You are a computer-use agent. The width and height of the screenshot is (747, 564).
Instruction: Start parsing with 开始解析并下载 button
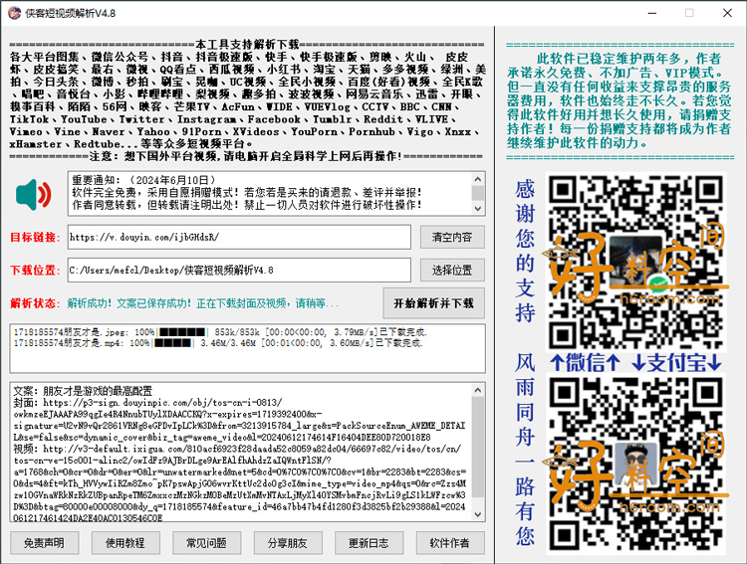(x=433, y=303)
